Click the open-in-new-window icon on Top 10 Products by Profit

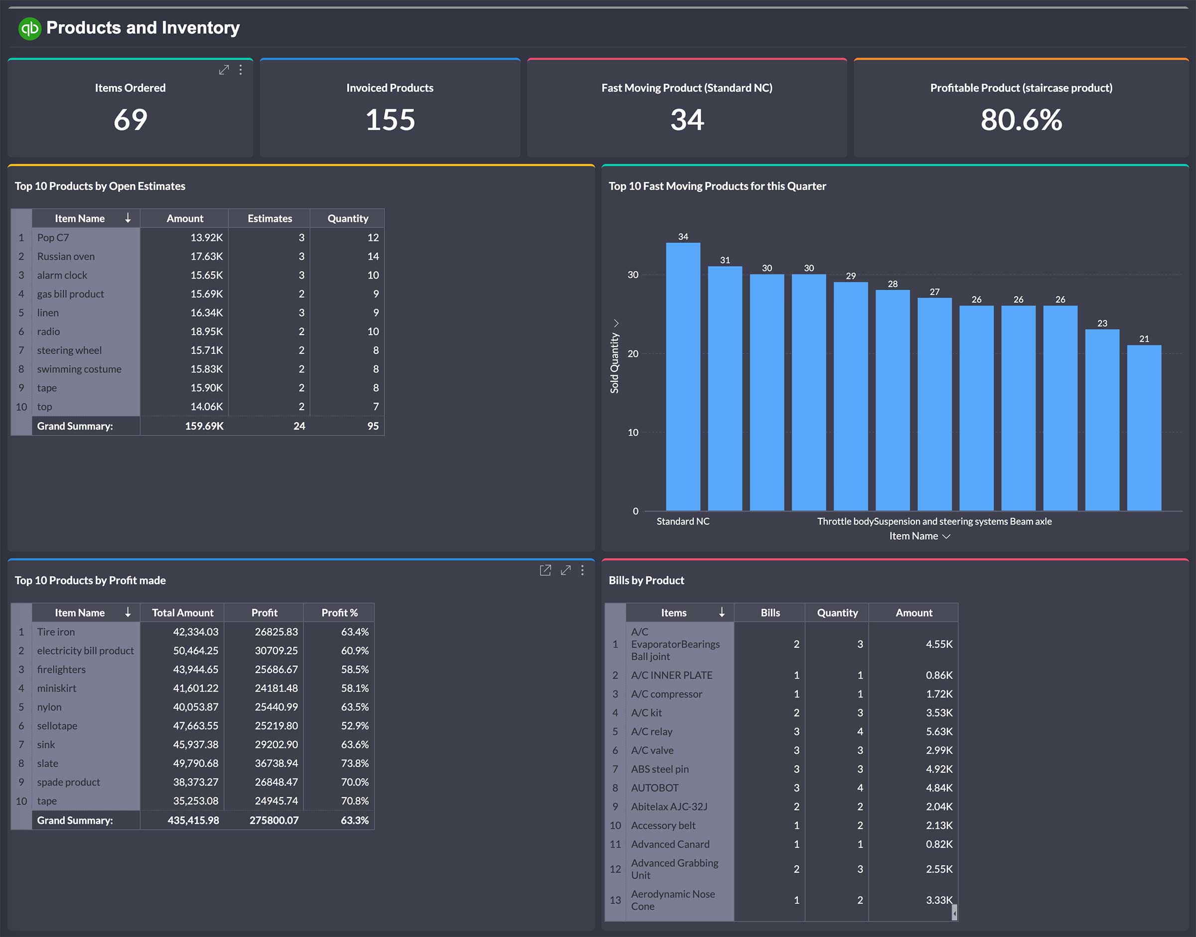click(x=545, y=571)
